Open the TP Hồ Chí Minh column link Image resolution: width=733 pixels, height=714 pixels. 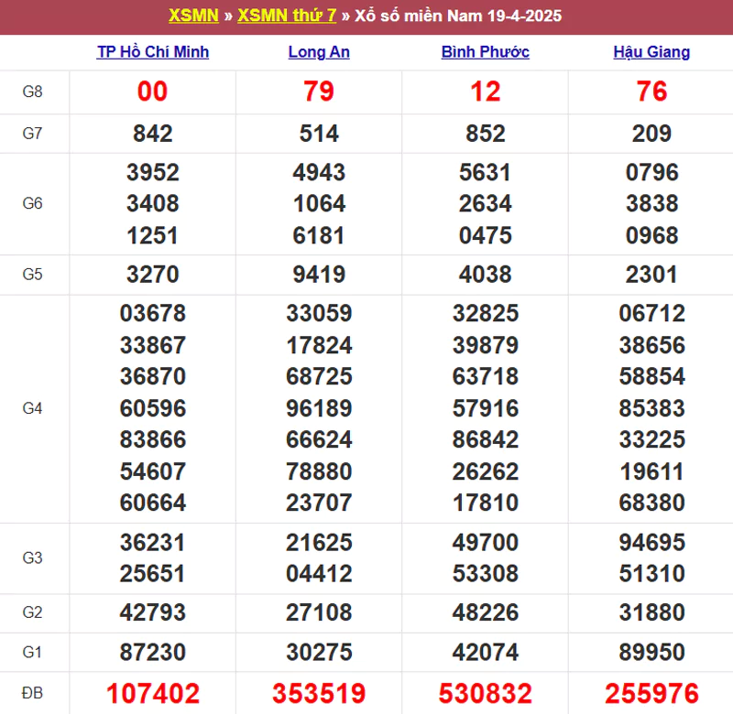[153, 52]
